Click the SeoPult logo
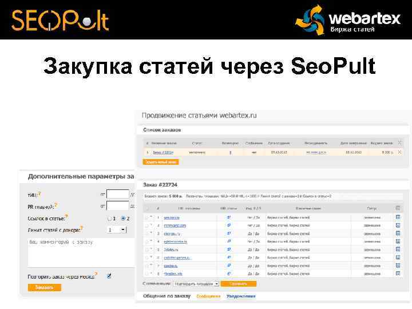 click(60, 20)
